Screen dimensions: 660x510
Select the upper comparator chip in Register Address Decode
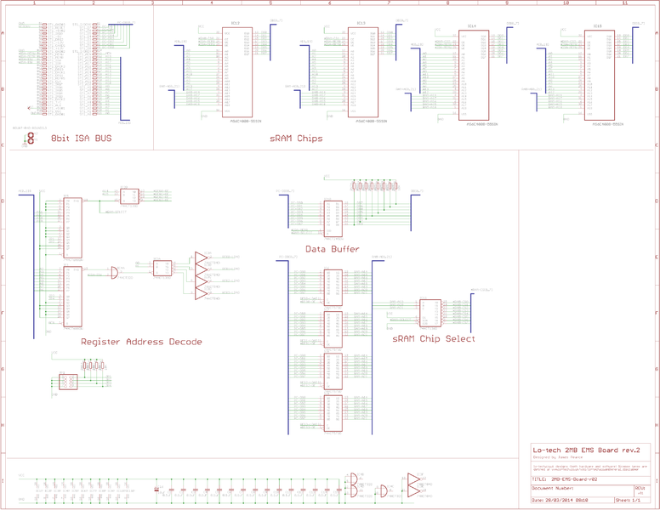point(72,228)
